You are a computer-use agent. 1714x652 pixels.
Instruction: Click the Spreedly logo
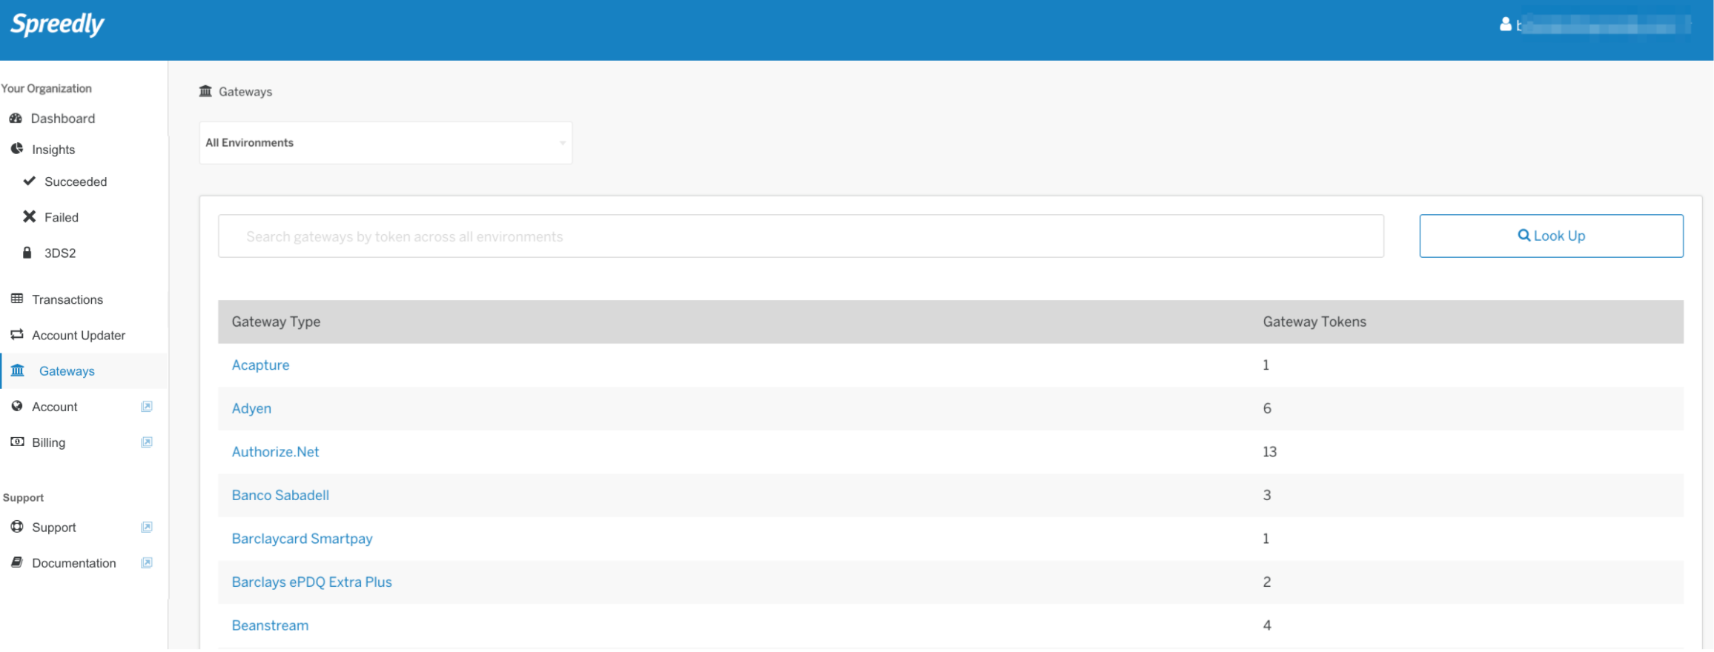coord(57,24)
